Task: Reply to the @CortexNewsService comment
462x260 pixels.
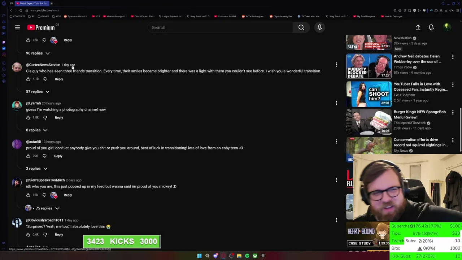Action: point(59,79)
